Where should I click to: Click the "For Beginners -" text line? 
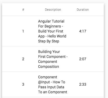(51, 26)
